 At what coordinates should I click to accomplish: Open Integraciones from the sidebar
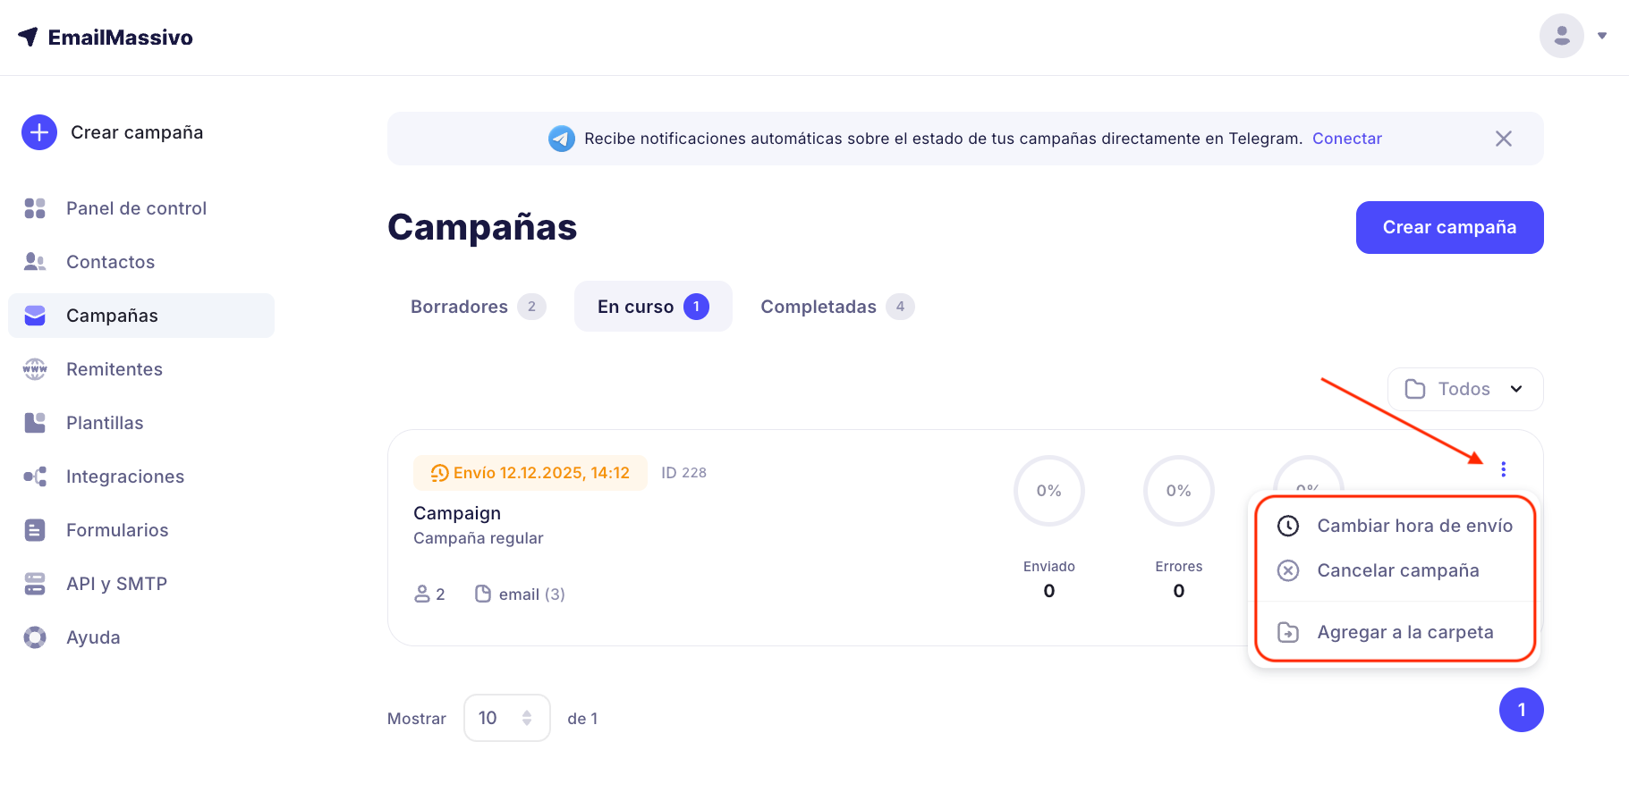(x=124, y=476)
